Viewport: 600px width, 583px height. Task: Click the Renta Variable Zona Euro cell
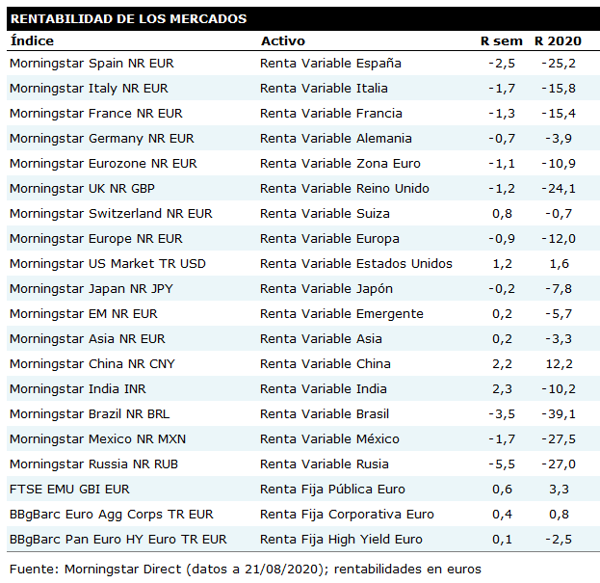340,164
